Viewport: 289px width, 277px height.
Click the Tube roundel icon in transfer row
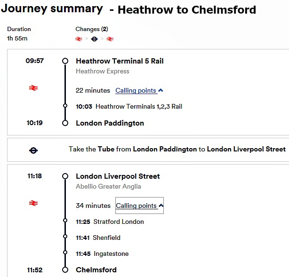33,150
